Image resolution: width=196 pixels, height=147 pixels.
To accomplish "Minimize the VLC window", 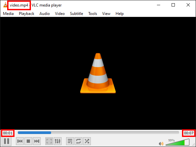I will pos(159,5).
